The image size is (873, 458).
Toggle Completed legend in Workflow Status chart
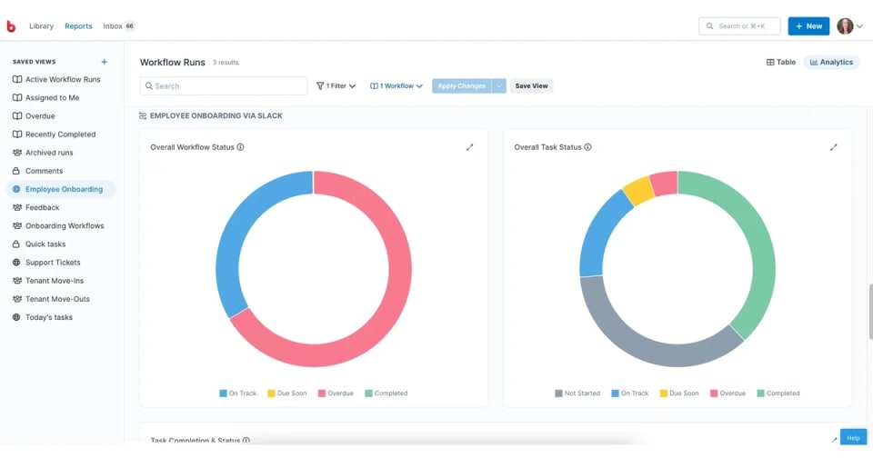[x=386, y=393]
